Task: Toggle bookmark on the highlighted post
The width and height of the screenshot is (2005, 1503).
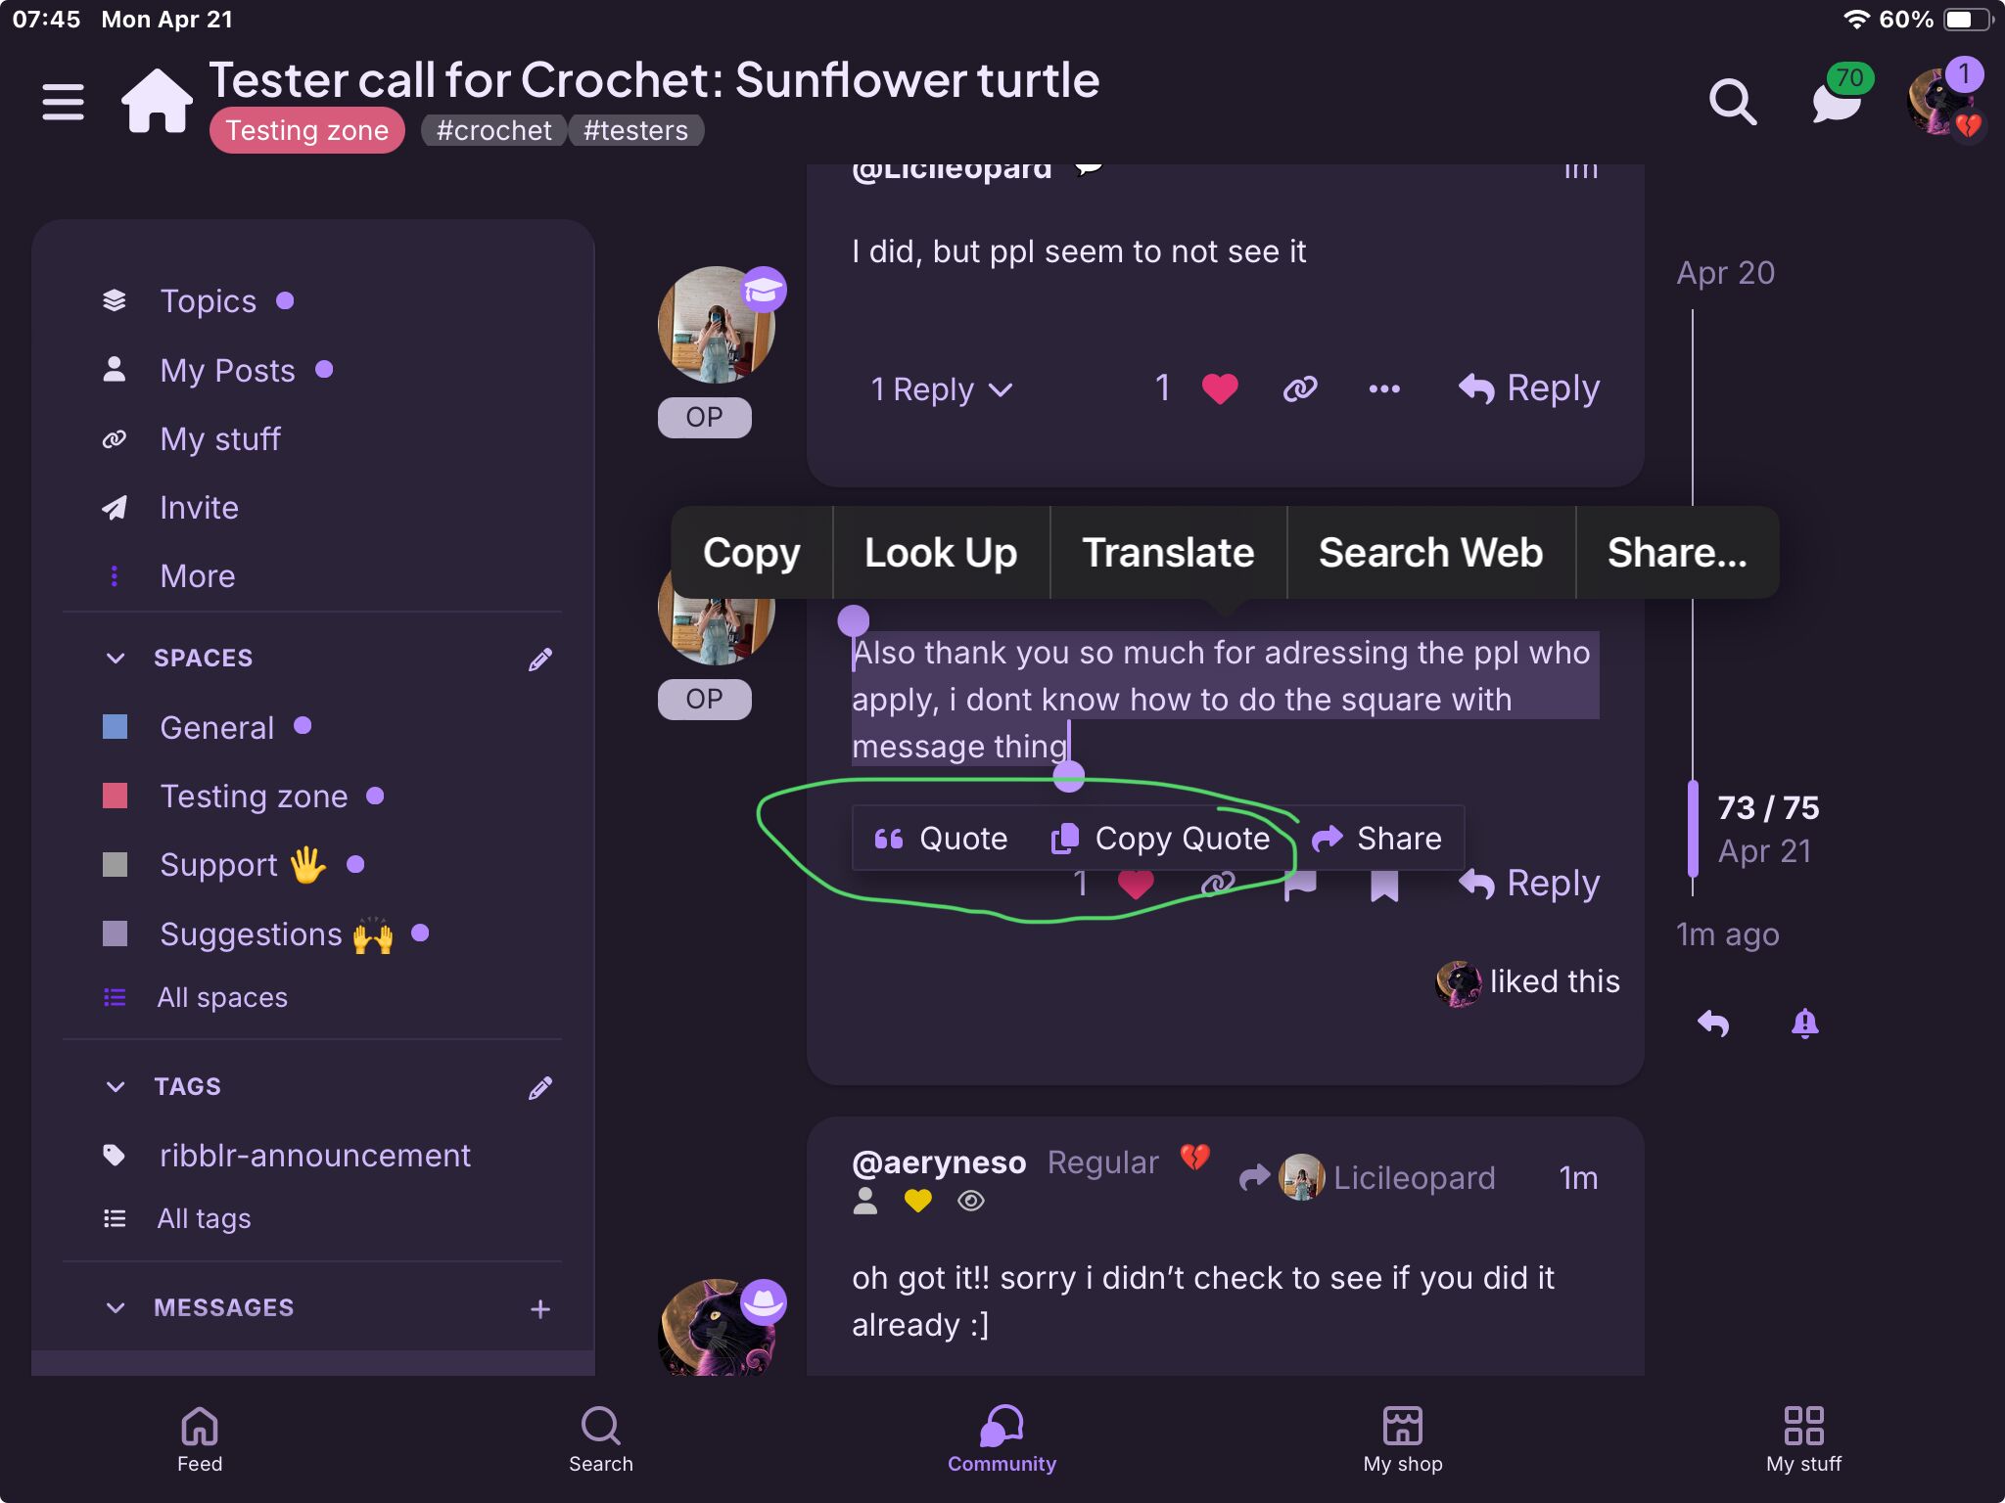Action: pyautogui.click(x=1383, y=887)
